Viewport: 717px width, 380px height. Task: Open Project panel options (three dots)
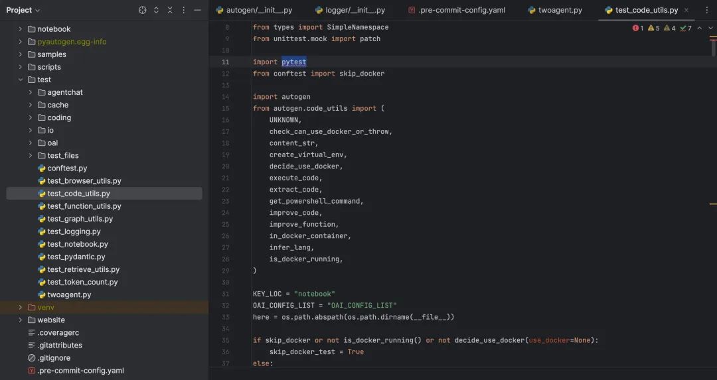pos(183,10)
